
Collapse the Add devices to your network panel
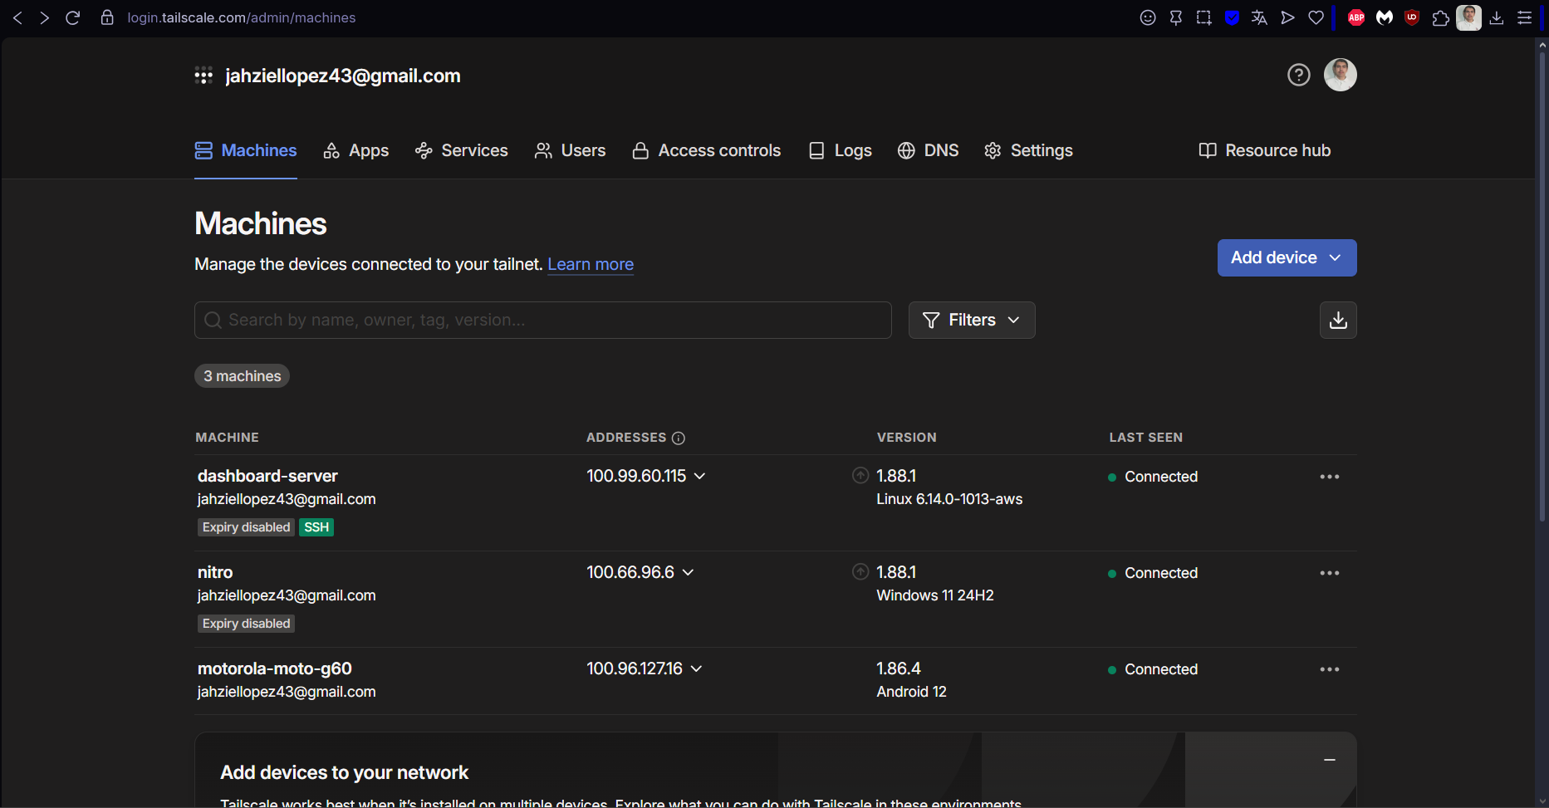[1330, 760]
